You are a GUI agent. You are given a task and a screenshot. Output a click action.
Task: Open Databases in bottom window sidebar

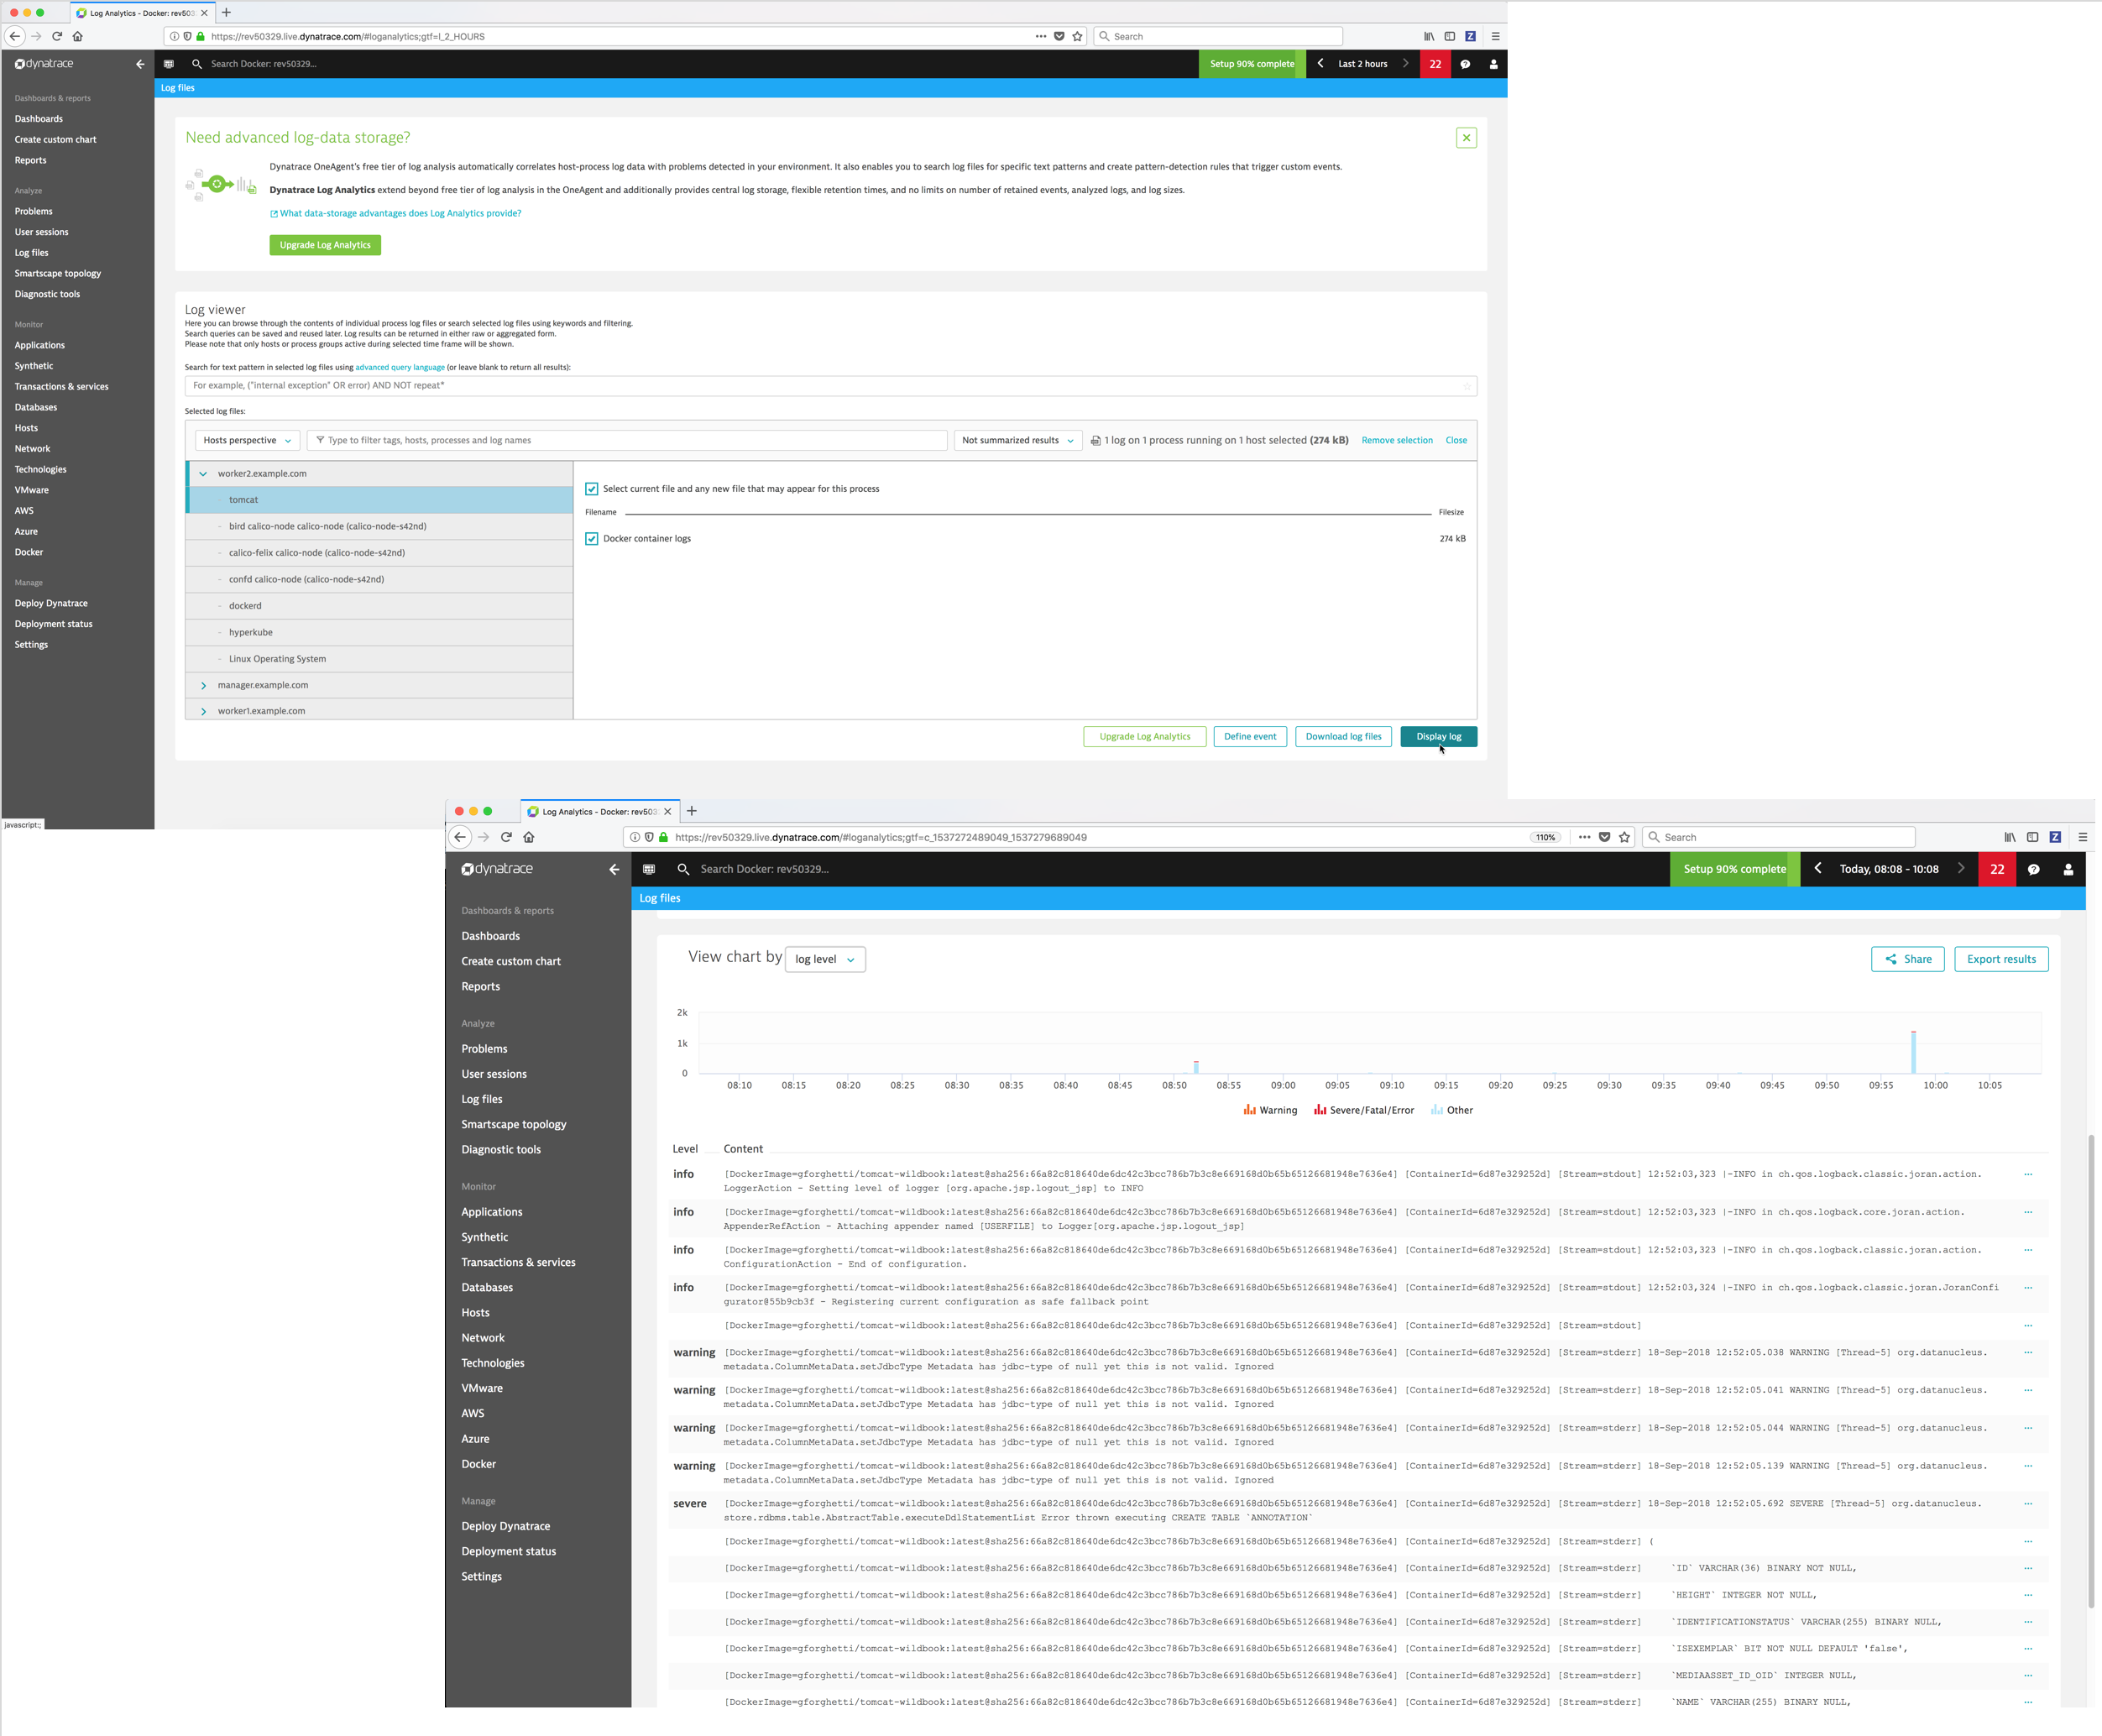pos(487,1287)
